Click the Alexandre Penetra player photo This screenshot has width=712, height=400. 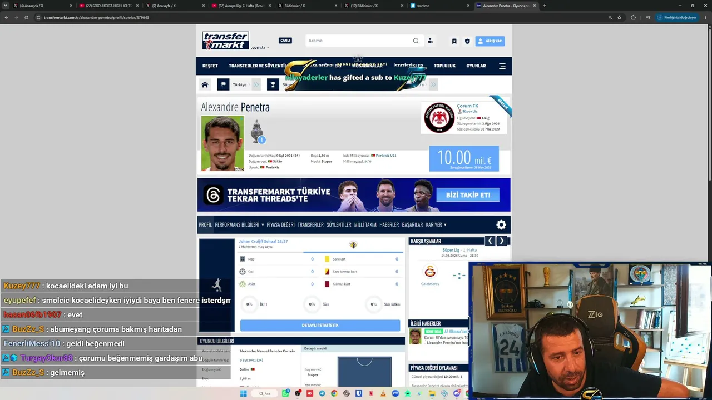pyautogui.click(x=222, y=143)
